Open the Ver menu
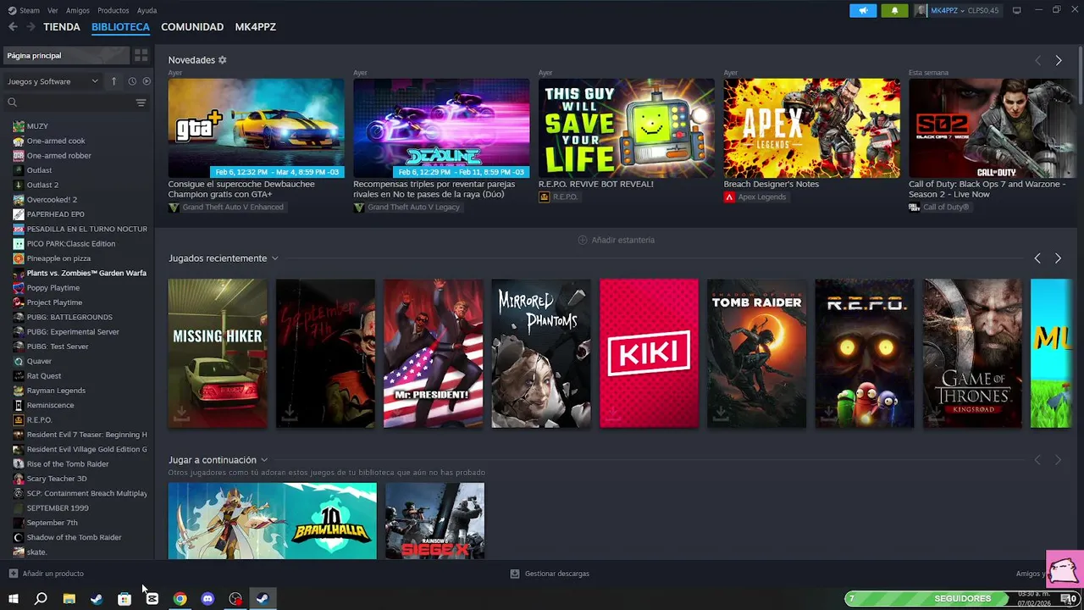 pyautogui.click(x=53, y=10)
